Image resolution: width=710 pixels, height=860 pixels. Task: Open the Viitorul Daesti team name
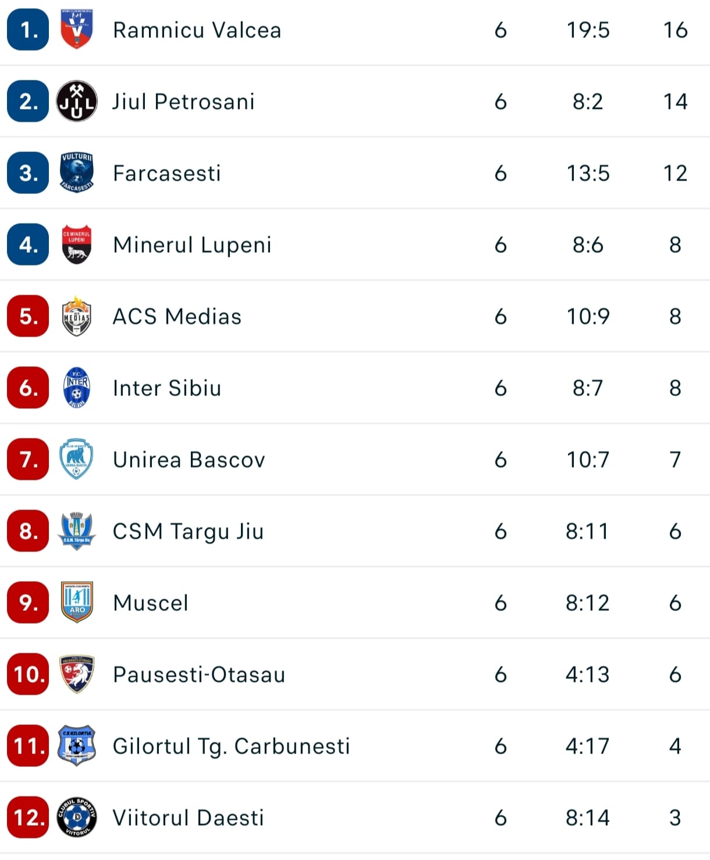[x=188, y=818]
